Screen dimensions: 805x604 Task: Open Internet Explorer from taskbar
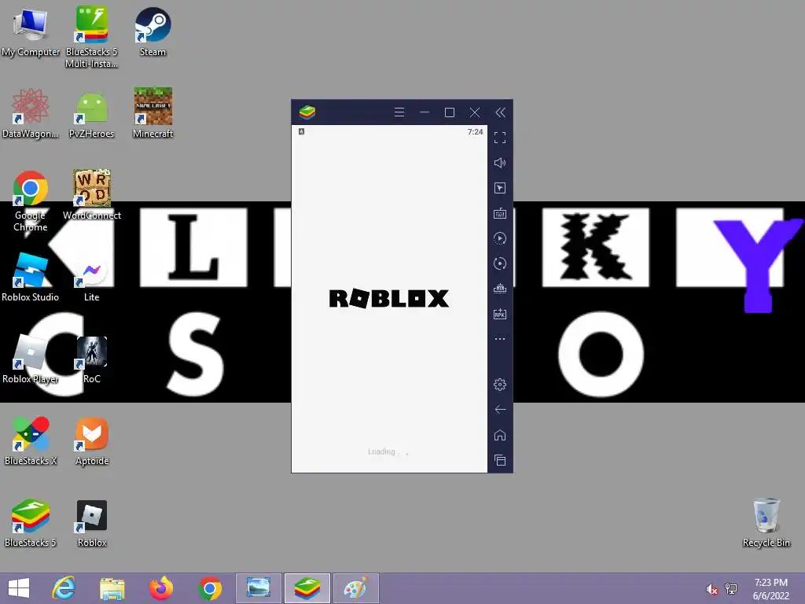click(x=64, y=588)
